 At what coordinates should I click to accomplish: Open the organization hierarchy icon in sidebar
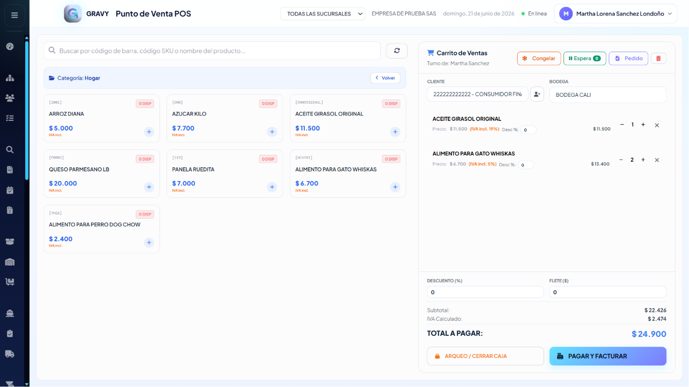(10, 78)
